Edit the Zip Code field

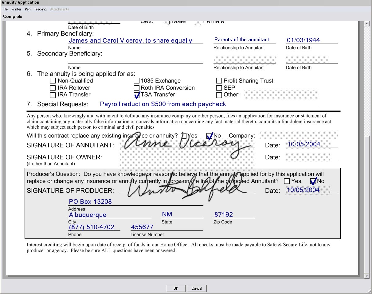click(234, 214)
